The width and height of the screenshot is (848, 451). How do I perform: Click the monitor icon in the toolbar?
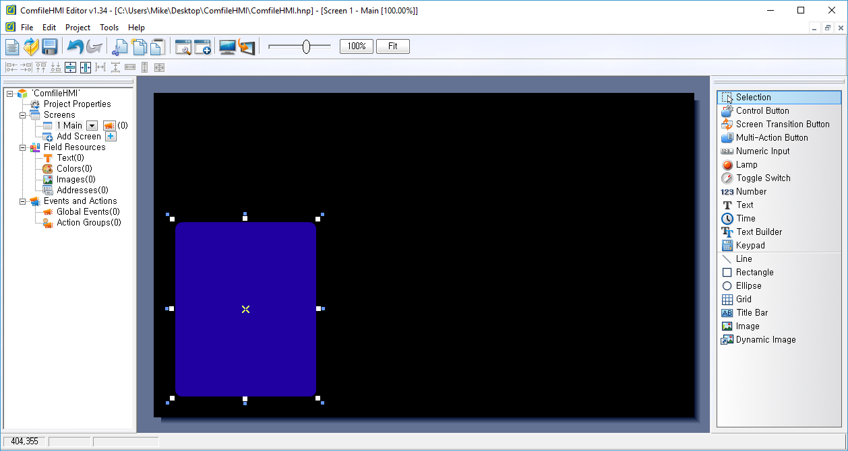pyautogui.click(x=227, y=47)
